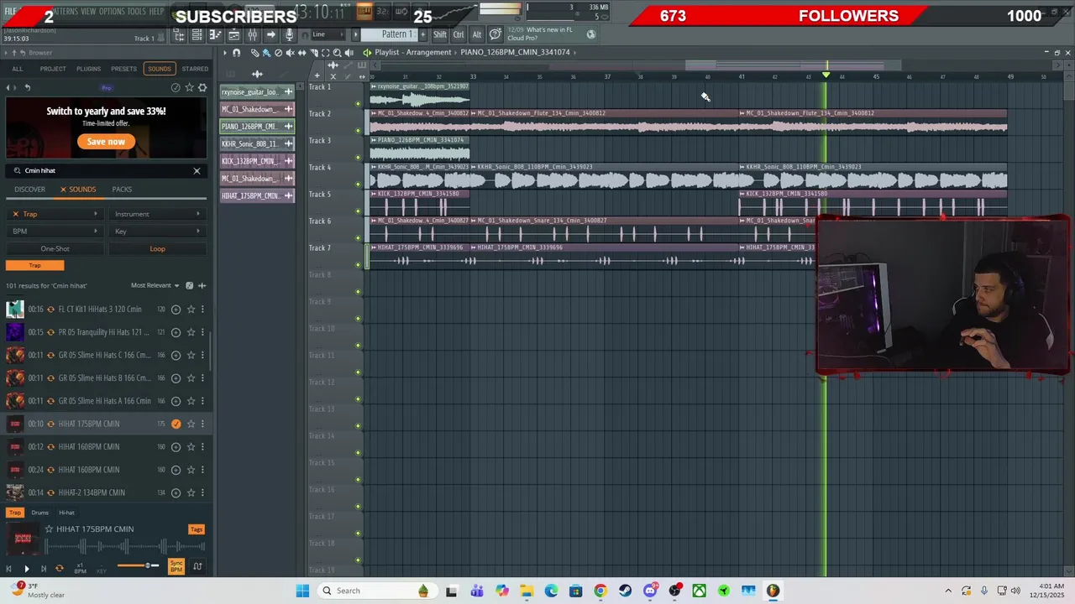Switch to the SOUNDS browser tab
The width and height of the screenshot is (1075, 604).
click(159, 69)
